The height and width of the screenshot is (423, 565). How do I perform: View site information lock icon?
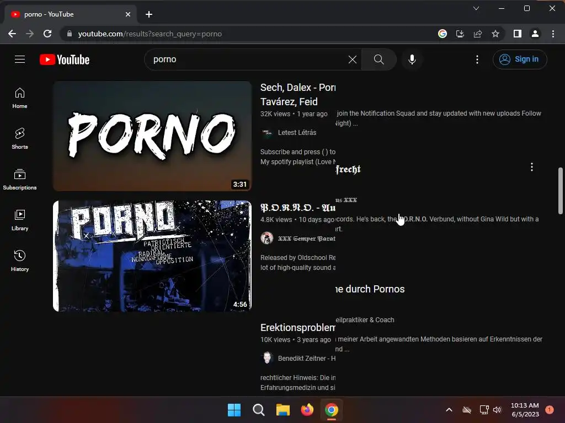pos(70,34)
